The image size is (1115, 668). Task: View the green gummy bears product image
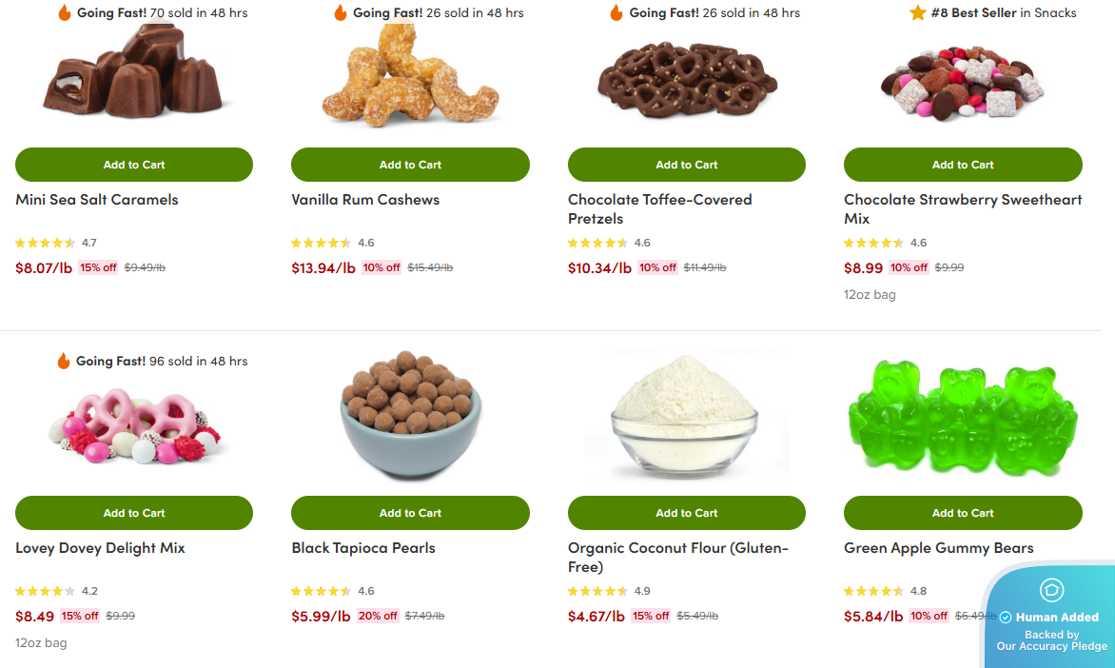(x=963, y=417)
